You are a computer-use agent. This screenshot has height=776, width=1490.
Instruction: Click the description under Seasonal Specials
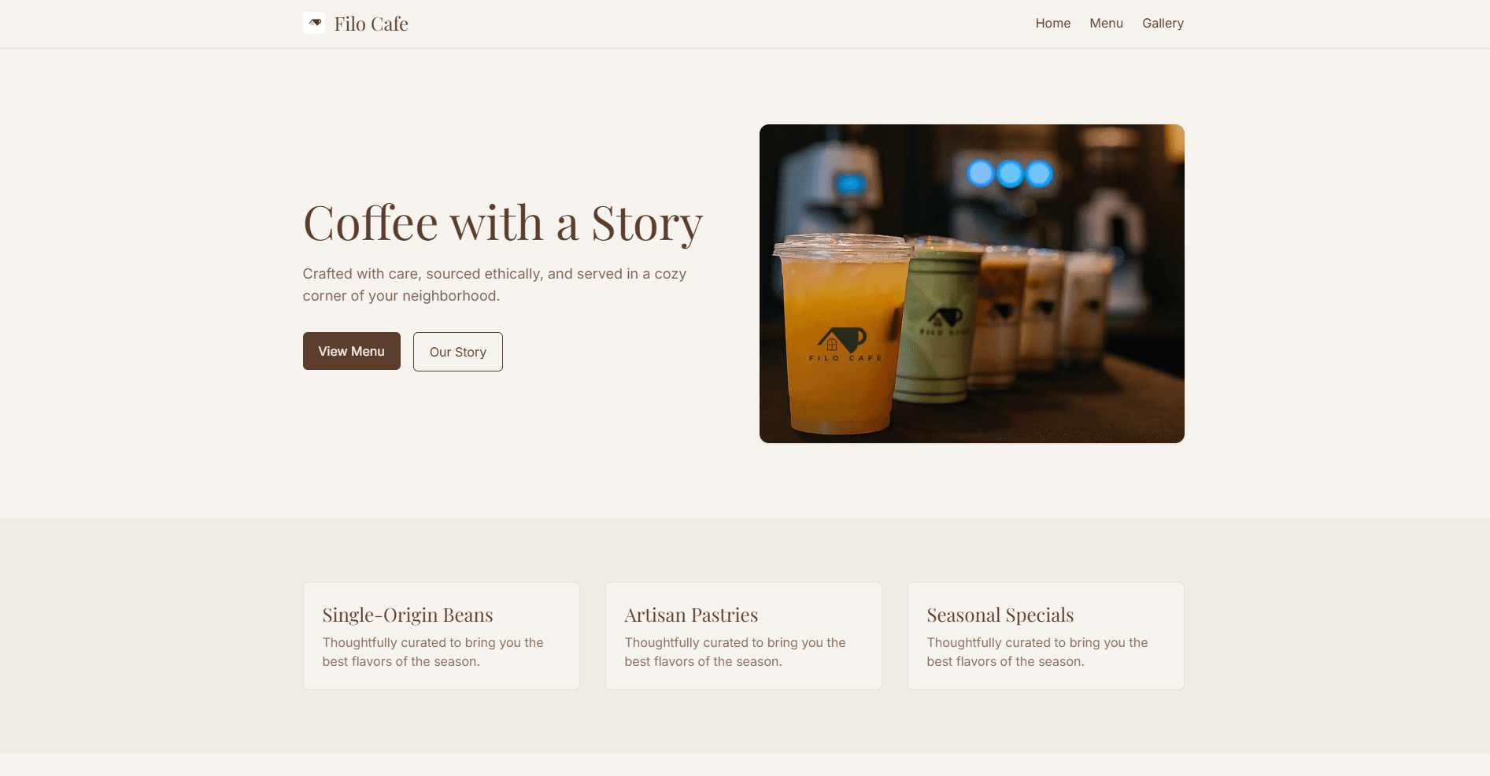click(x=1037, y=652)
